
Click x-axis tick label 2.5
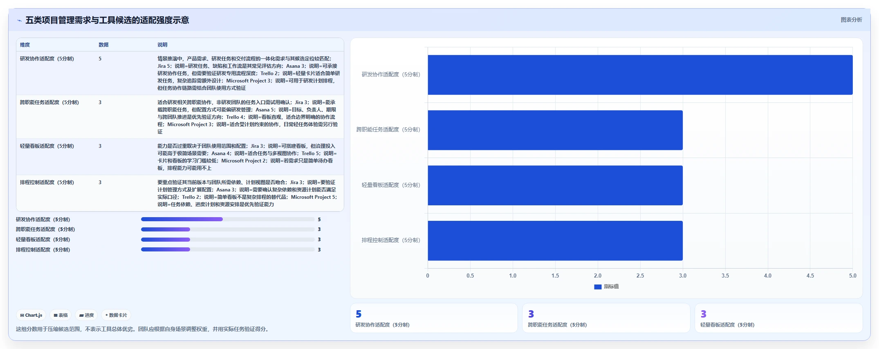[x=640, y=276]
